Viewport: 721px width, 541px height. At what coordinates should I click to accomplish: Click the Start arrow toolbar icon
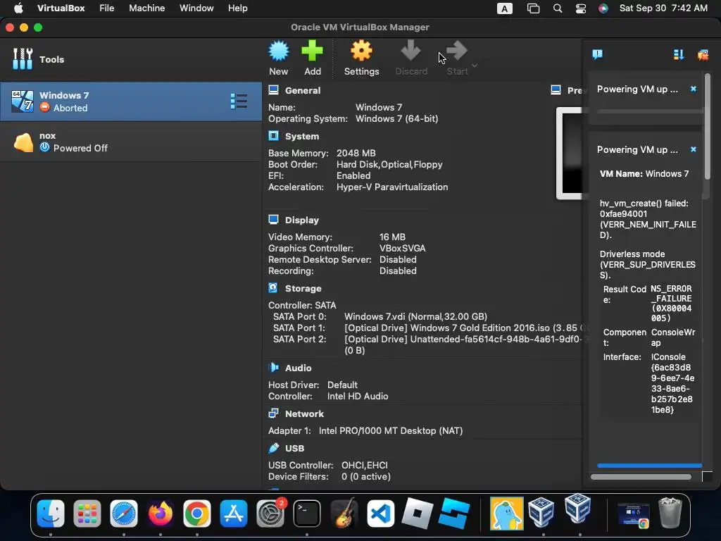(x=457, y=51)
